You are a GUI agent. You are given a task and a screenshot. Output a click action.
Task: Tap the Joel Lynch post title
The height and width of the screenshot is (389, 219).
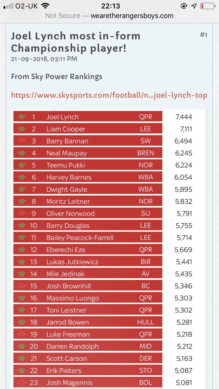pos(76,42)
